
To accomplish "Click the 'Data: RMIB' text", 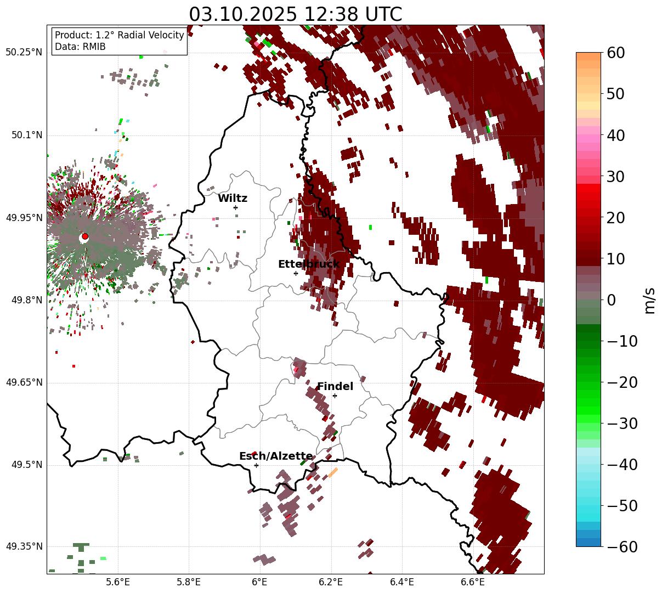I will click(x=80, y=47).
